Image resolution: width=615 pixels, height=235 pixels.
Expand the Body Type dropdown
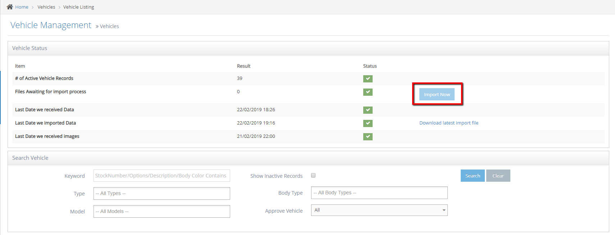coord(379,193)
